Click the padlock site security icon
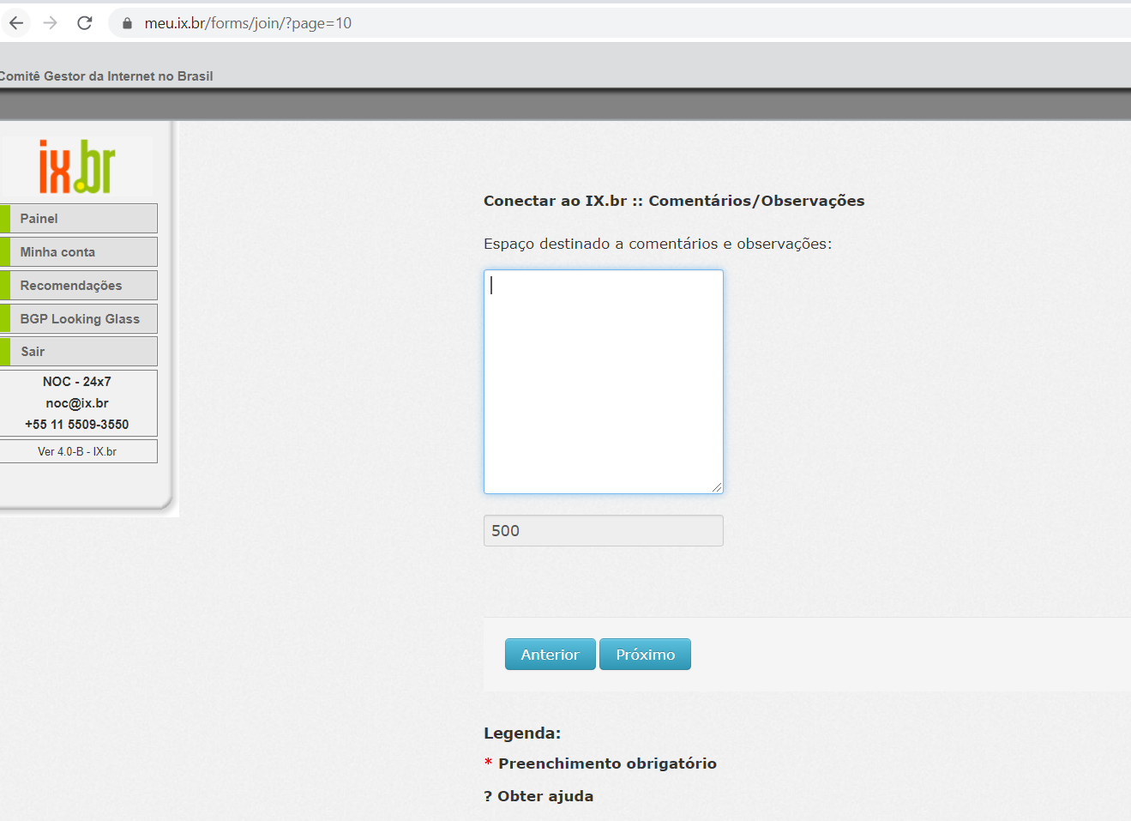The height and width of the screenshot is (821, 1131). pyautogui.click(x=127, y=23)
